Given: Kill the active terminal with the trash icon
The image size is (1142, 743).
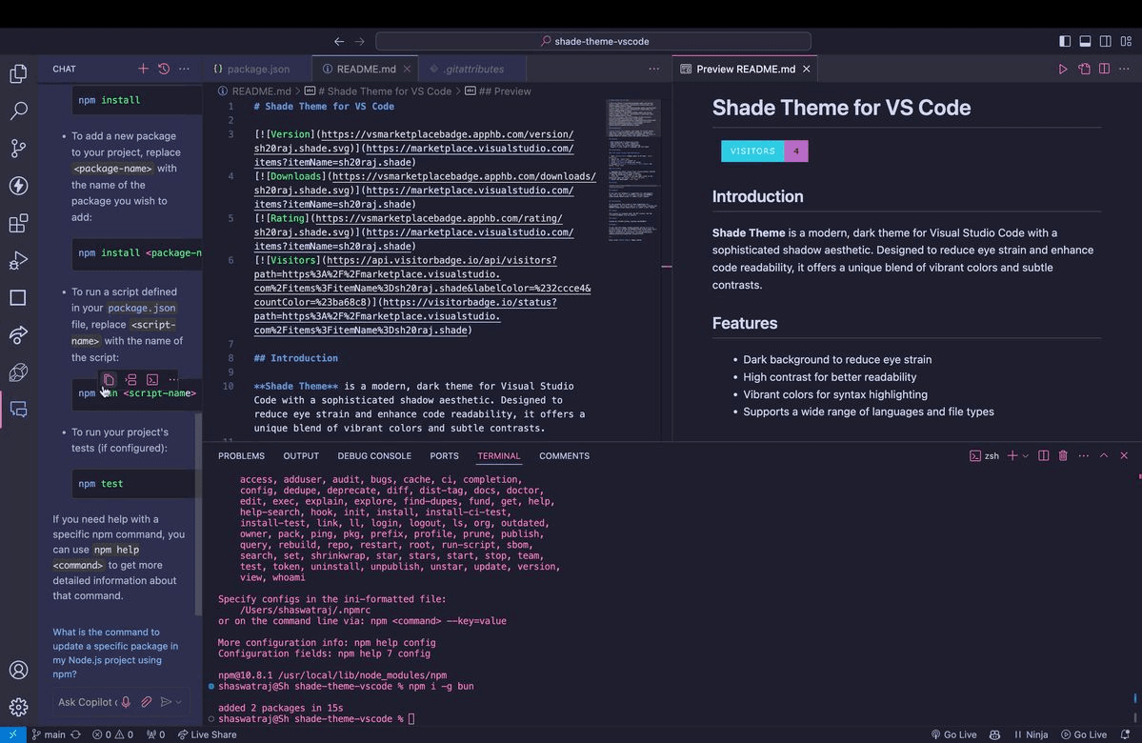Looking at the screenshot, I should (1063, 455).
